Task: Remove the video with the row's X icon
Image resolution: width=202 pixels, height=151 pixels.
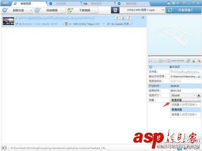Action: (143, 17)
